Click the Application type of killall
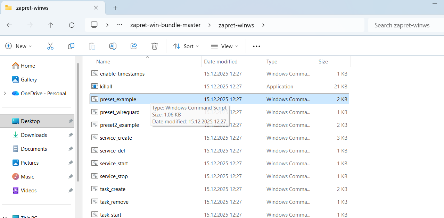The height and width of the screenshot is (218, 444). click(x=280, y=86)
